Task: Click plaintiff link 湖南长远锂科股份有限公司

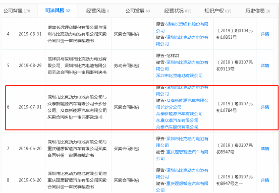Action: (182, 27)
